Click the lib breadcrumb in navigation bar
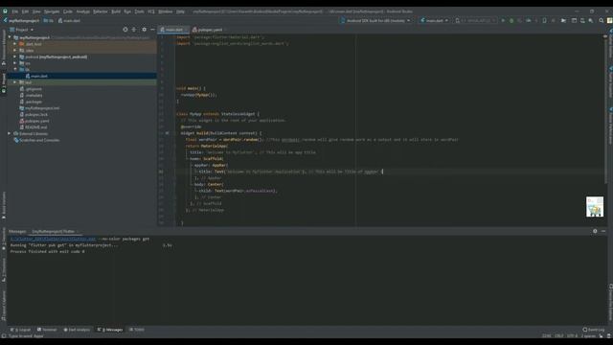This screenshot has width=613, height=345. [49, 20]
